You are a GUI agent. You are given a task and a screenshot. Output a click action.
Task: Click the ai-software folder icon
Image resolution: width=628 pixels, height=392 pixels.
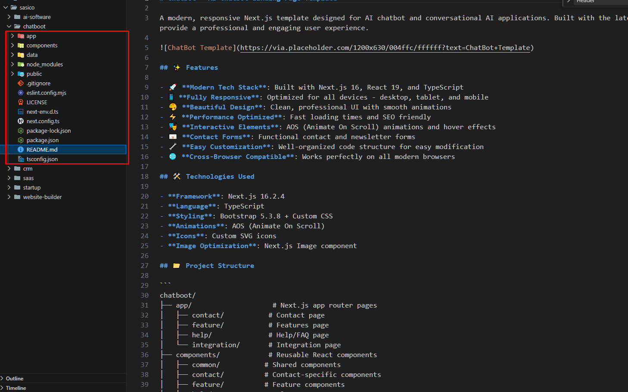17,17
